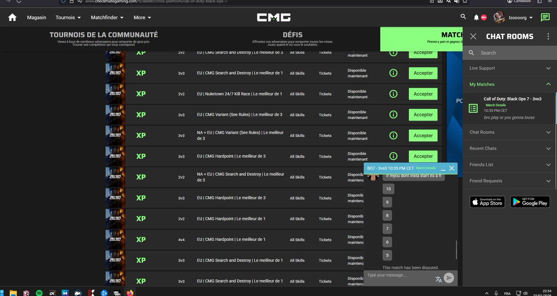Click game thumbnail on Nuketown Kill Race row

click(115, 94)
